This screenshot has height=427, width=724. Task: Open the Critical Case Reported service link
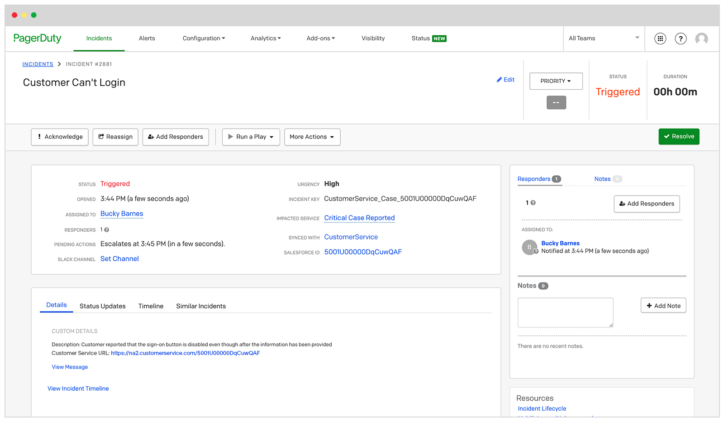(x=359, y=218)
